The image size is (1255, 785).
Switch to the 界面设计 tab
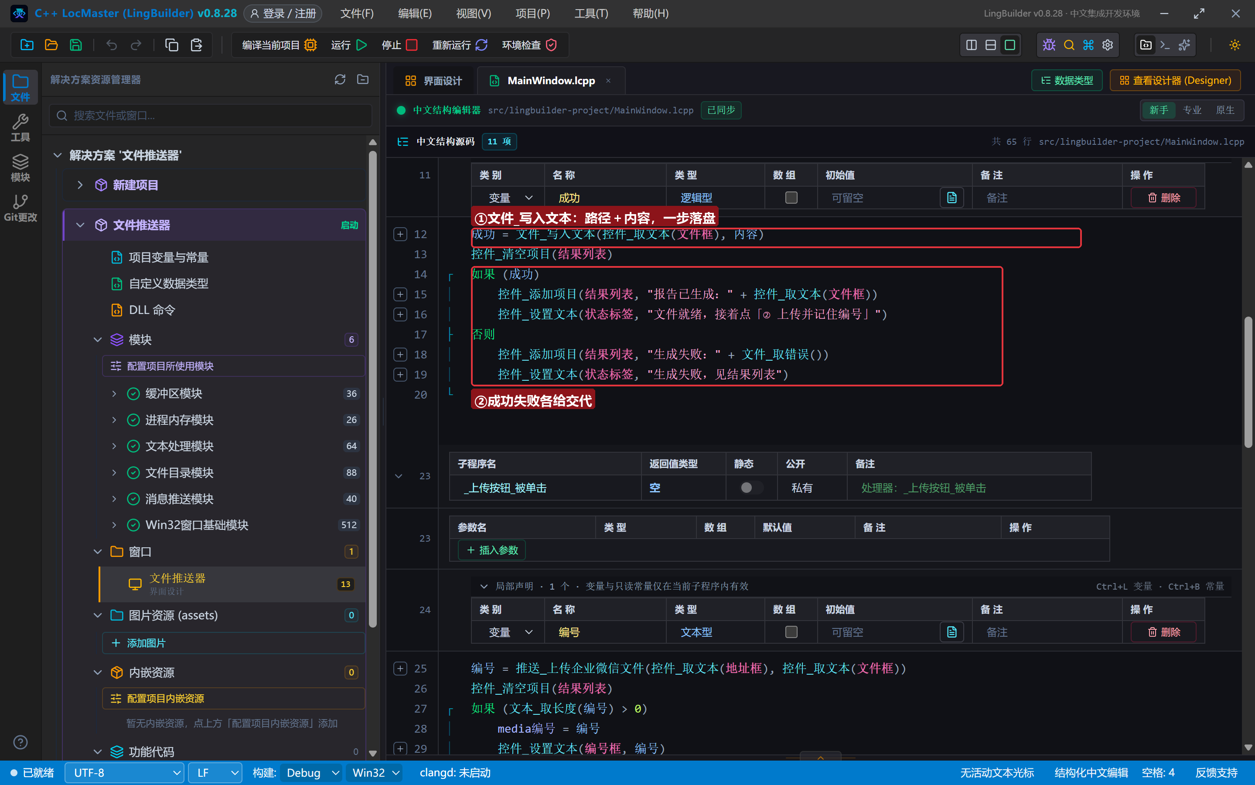(x=433, y=81)
